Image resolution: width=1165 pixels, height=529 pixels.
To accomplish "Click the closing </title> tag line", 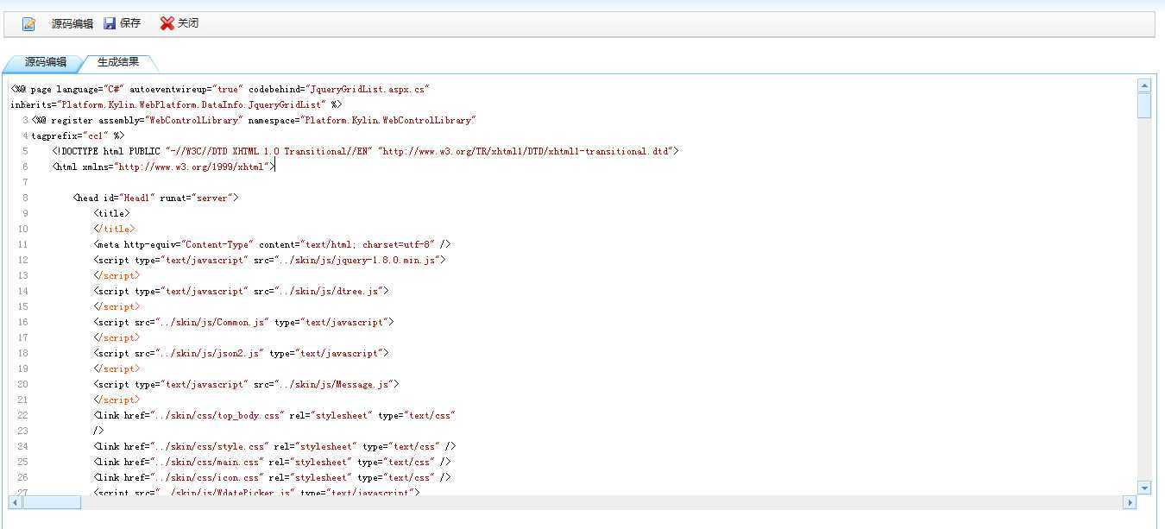I will [x=114, y=229].
